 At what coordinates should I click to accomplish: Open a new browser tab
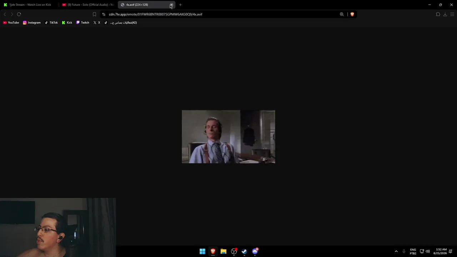tap(180, 5)
